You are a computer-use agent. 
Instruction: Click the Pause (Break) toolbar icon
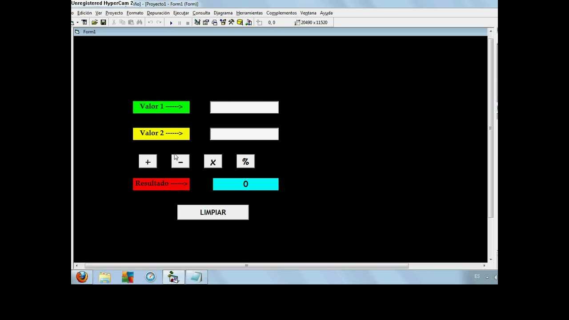pyautogui.click(x=180, y=23)
